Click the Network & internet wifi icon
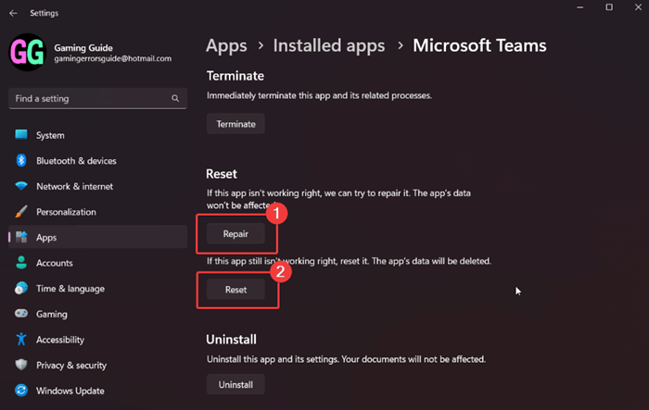The height and width of the screenshot is (410, 649). [21, 186]
